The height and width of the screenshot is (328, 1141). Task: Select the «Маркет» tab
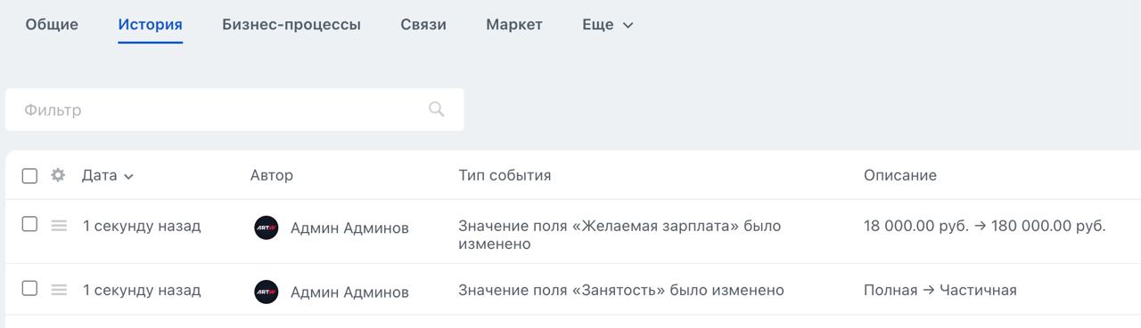514,25
